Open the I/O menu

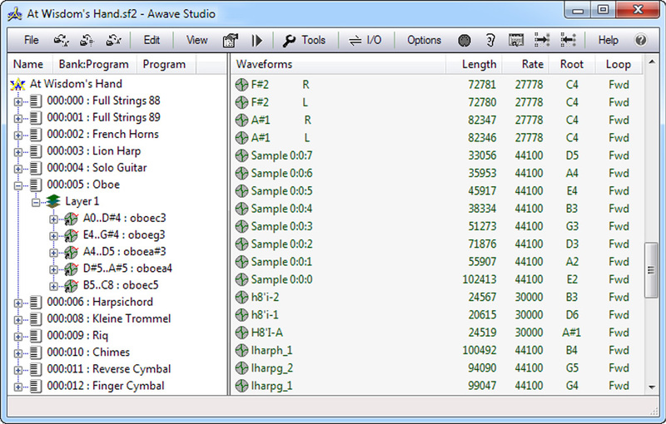(x=374, y=40)
